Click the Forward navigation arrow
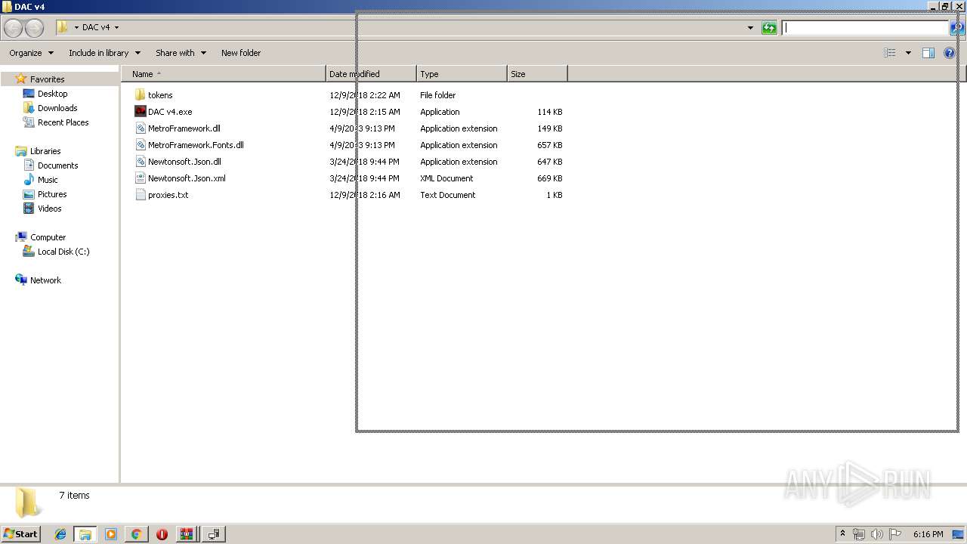 34,28
